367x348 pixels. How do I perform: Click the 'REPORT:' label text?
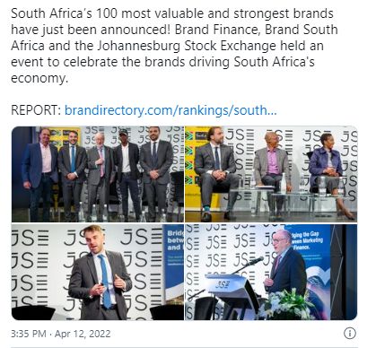36,110
